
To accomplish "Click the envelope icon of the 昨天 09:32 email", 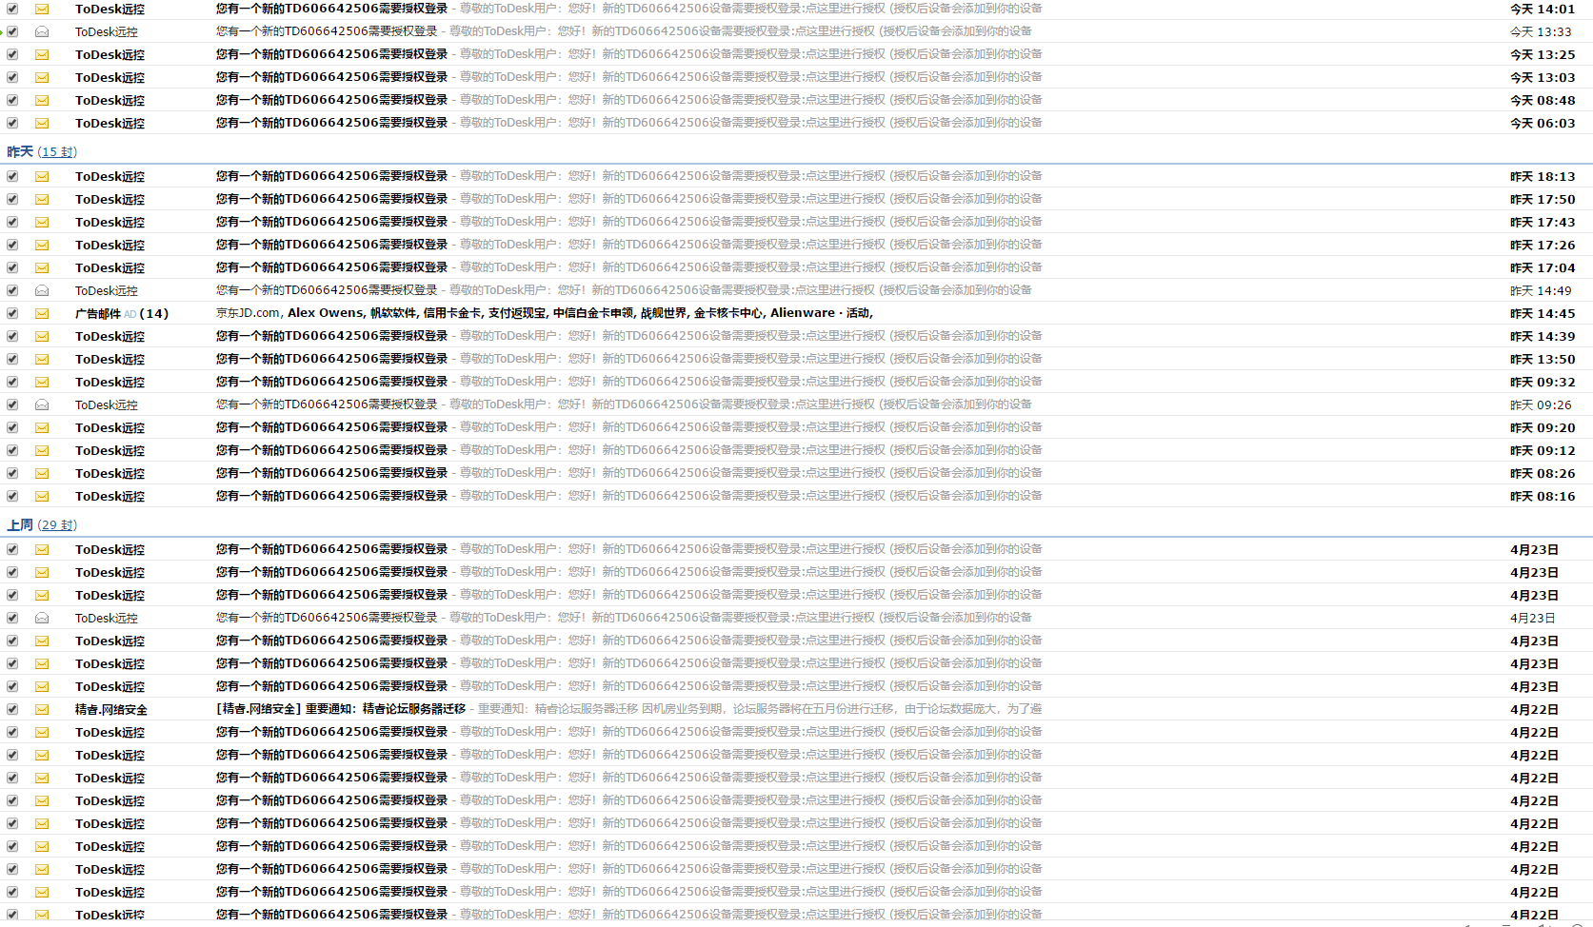I will (x=42, y=382).
